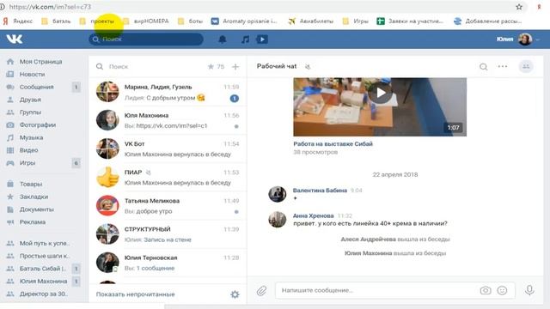Image resolution: width=550 pixels, height=309 pixels.
Task: Attach photo using camera icon
Action: 486,290
